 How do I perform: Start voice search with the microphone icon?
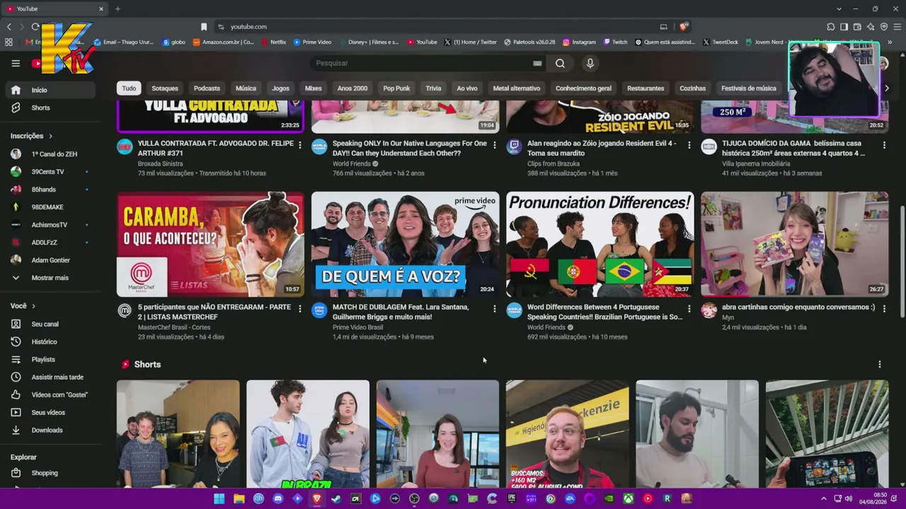[590, 63]
